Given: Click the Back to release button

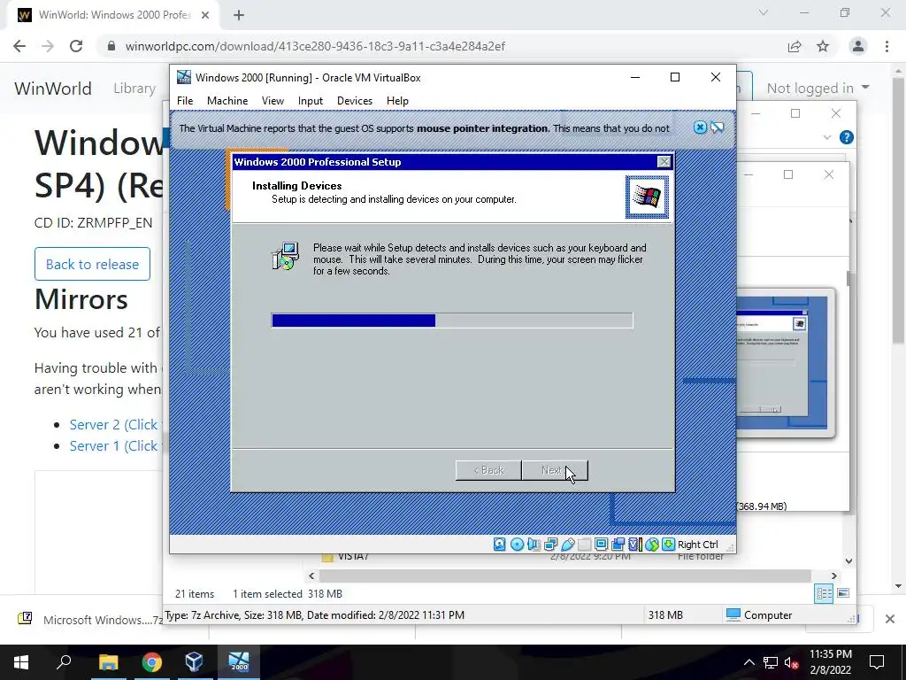Looking at the screenshot, I should pos(92,264).
